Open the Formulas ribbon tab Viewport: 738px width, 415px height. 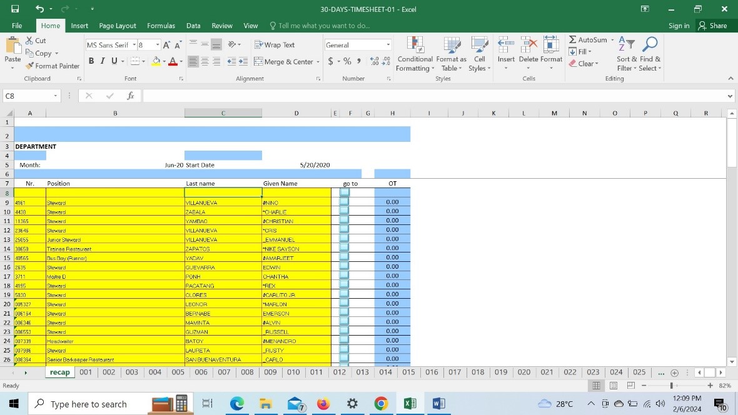coord(161,26)
